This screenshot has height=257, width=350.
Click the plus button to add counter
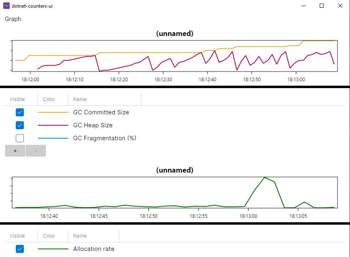15,151
